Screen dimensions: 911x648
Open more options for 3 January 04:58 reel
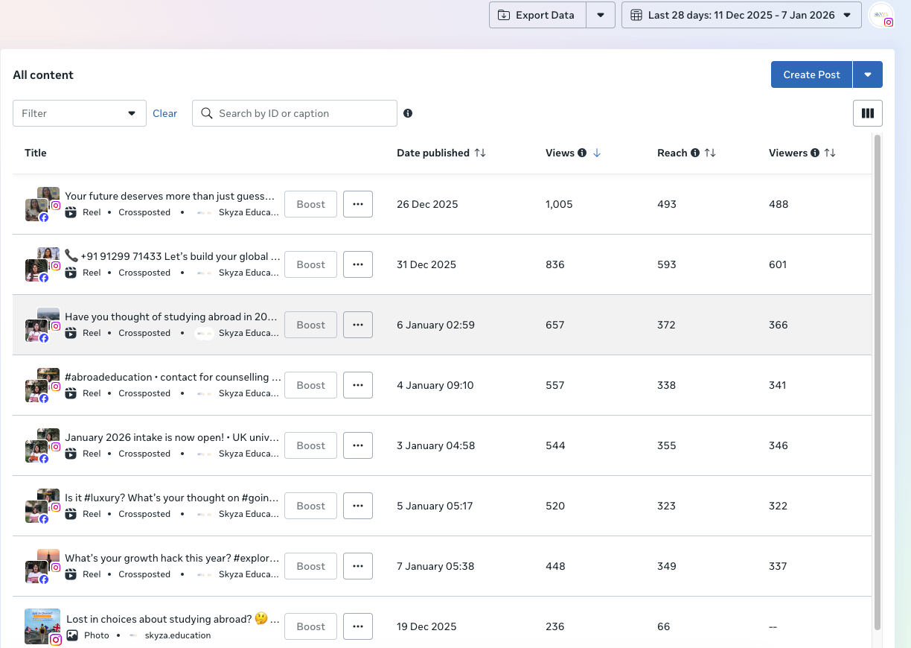tap(358, 445)
